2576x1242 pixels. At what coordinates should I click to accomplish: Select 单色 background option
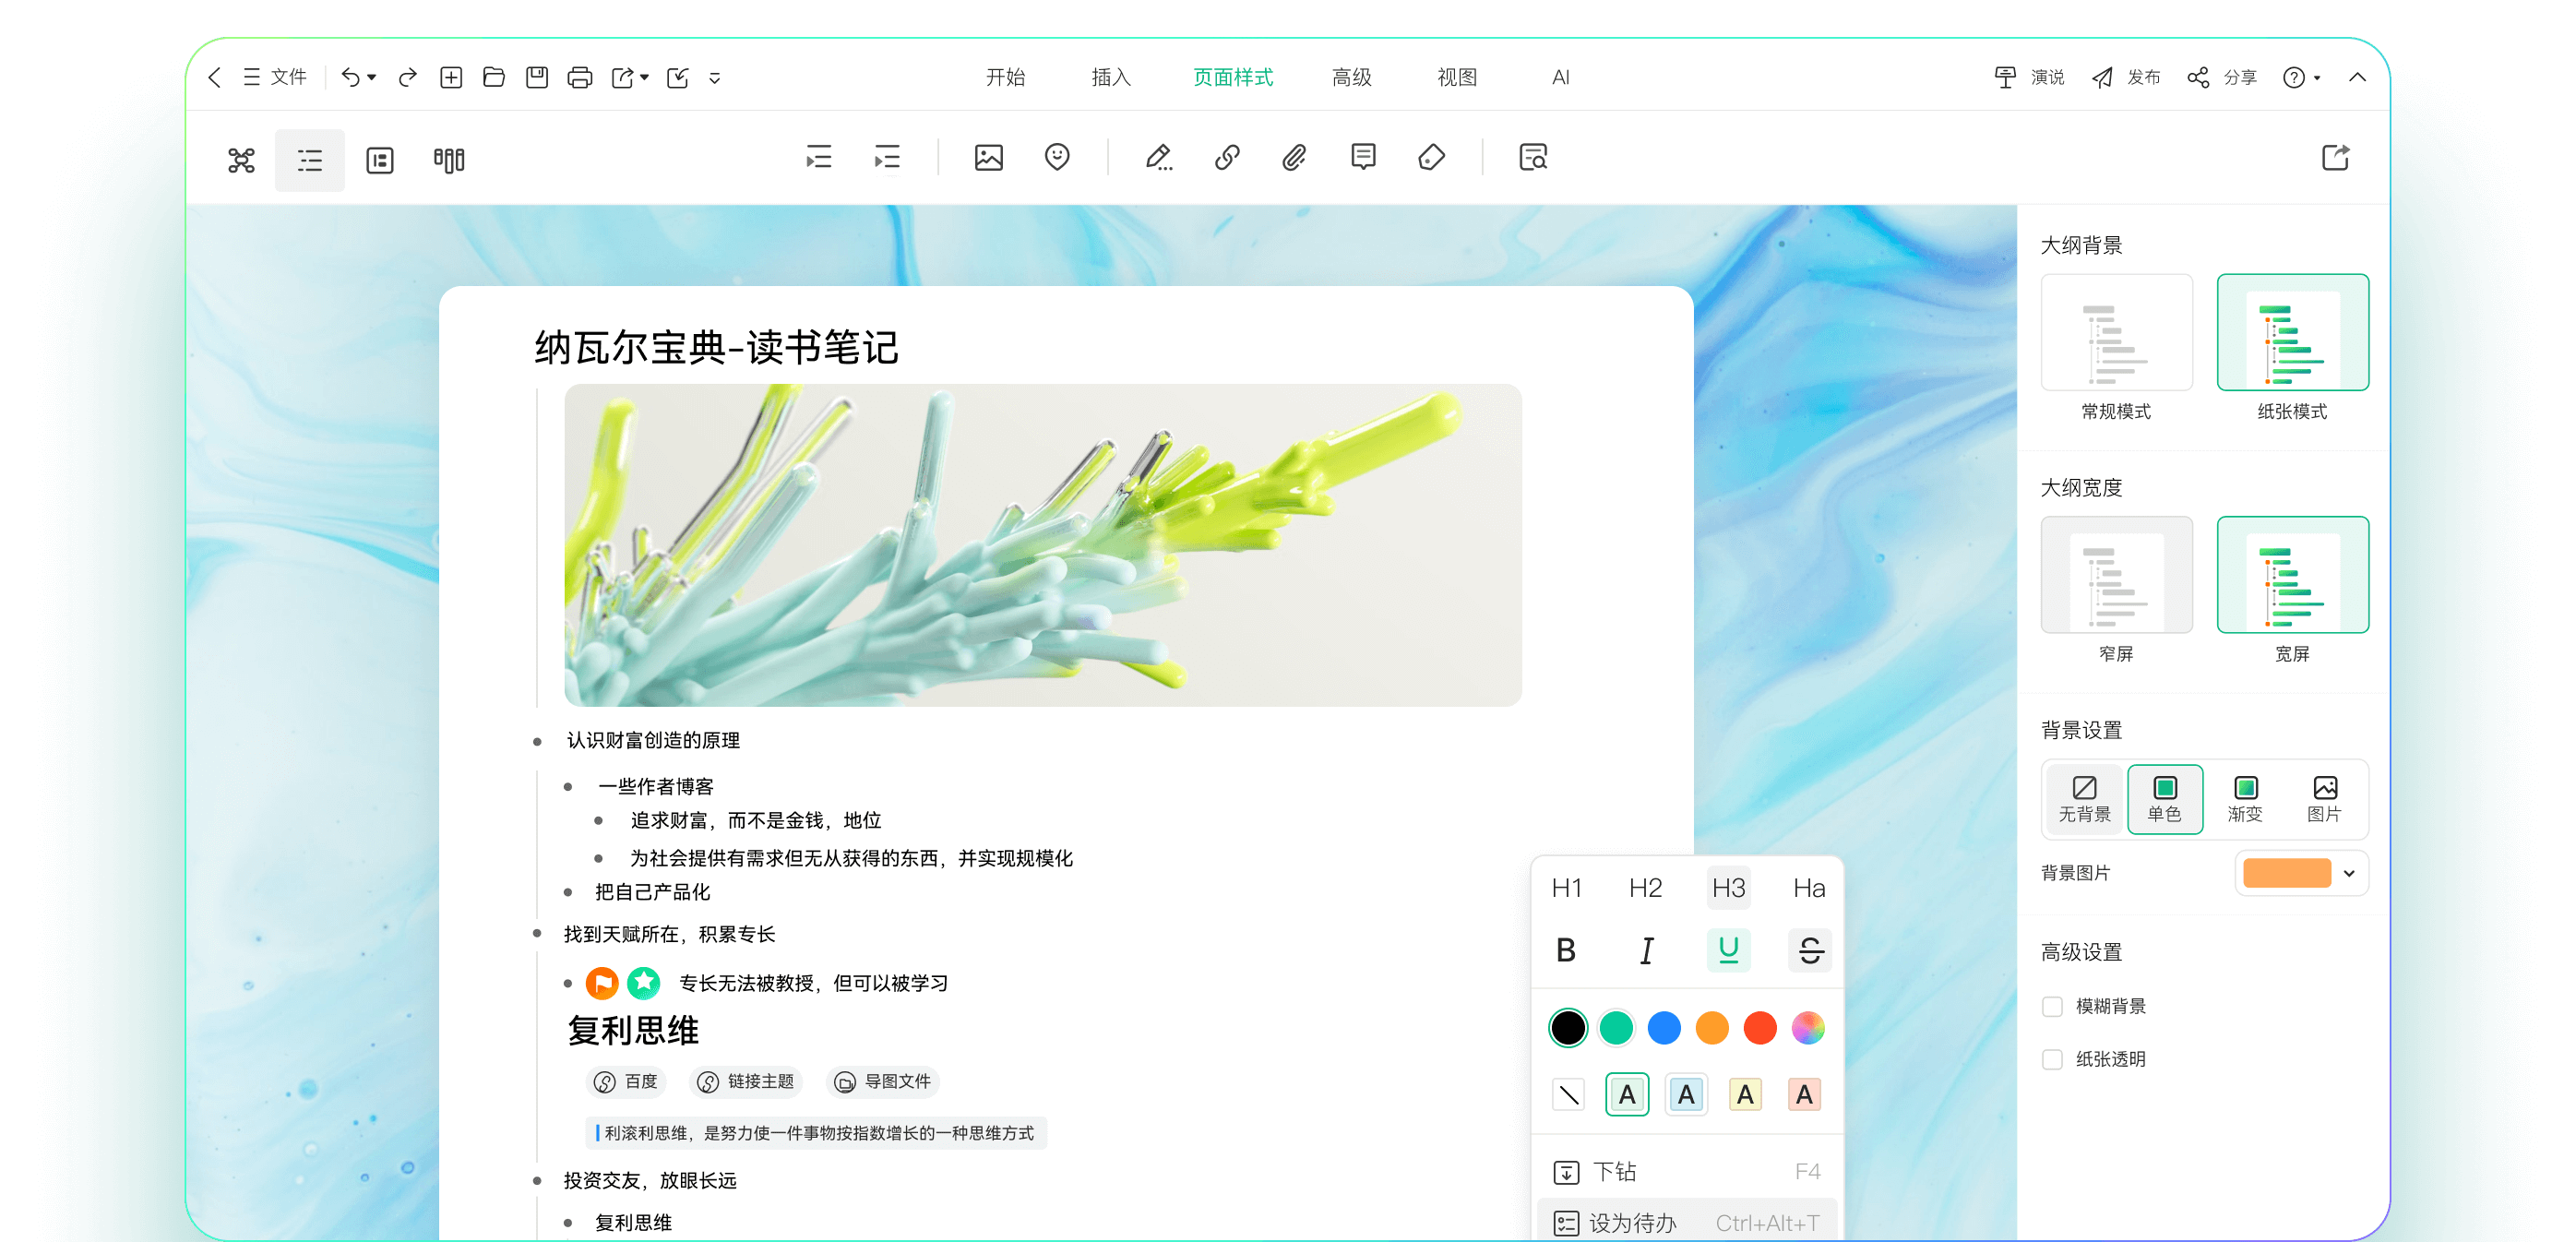click(x=2165, y=800)
